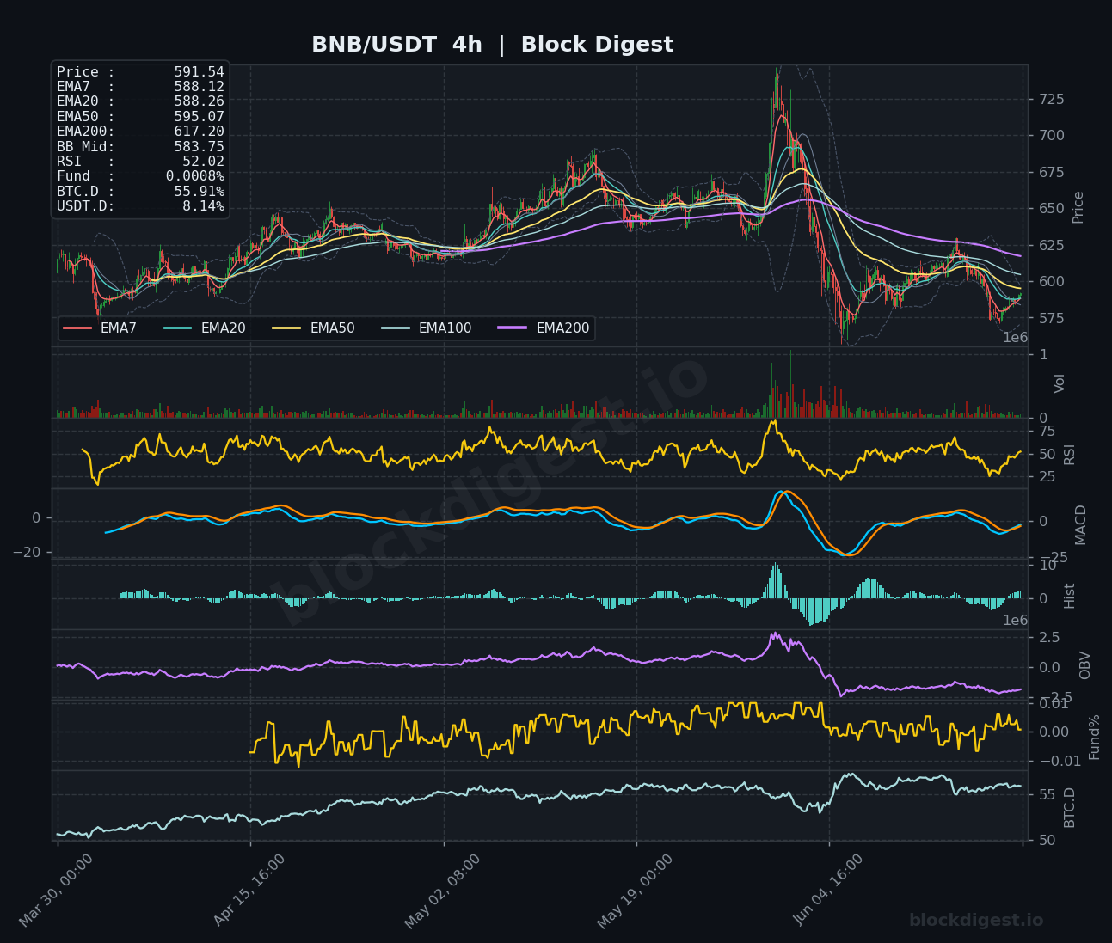This screenshot has width=1112, height=943.
Task: Click the Apr 15, 16:00 date label
Action: click(249, 891)
